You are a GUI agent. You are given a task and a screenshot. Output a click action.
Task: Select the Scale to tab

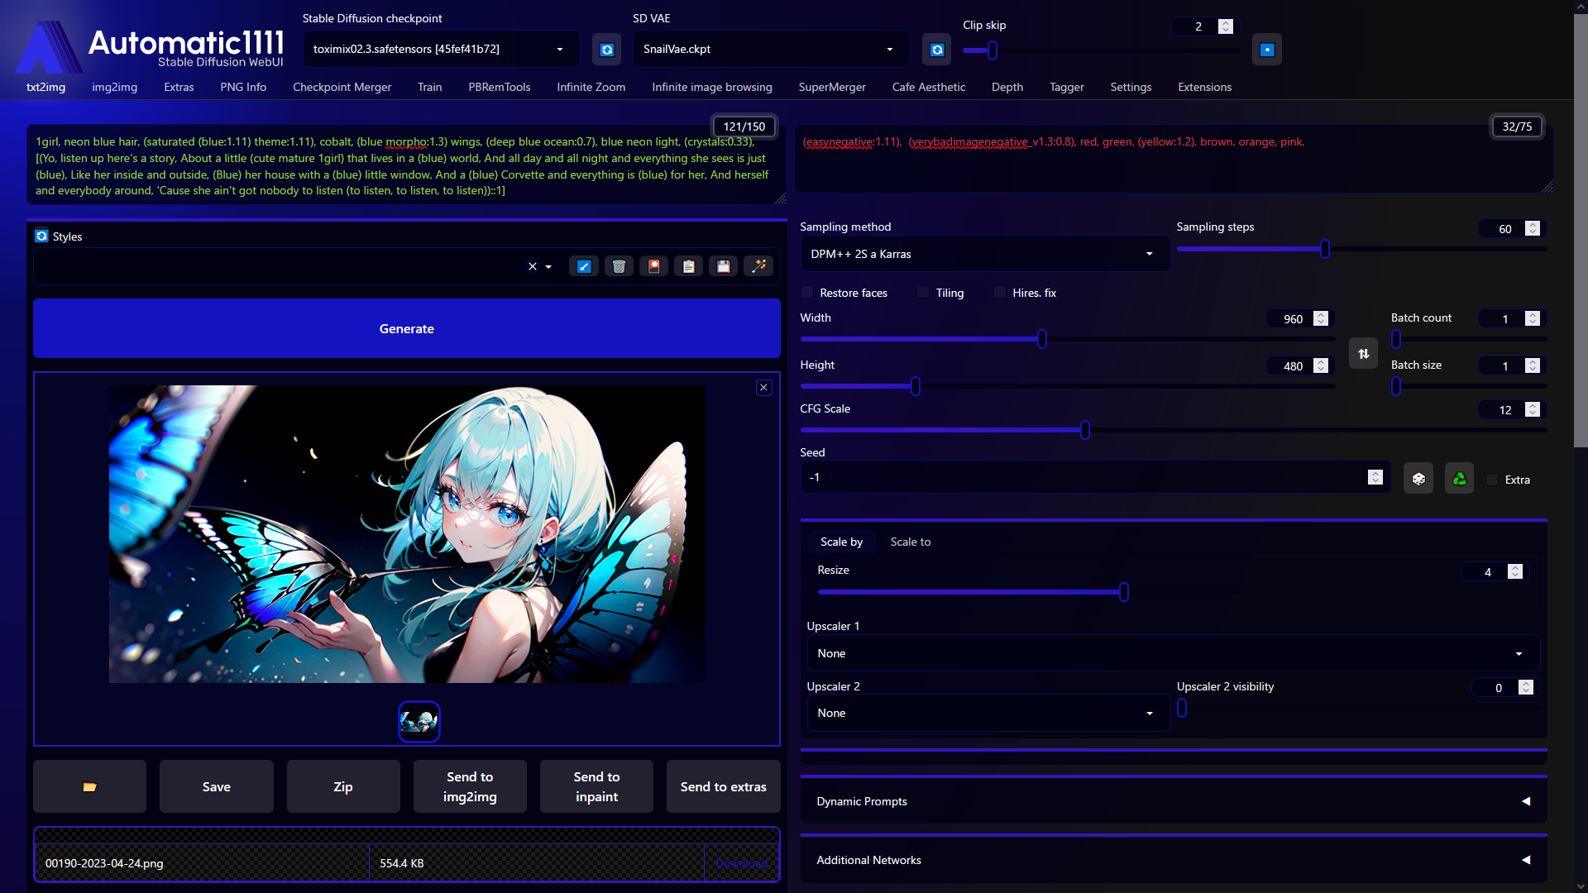910,542
